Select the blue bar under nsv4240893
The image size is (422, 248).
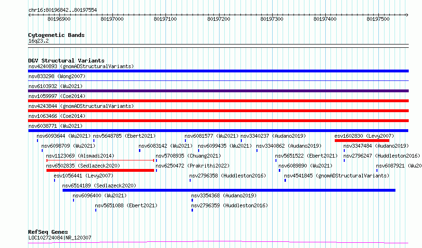[x=218, y=71]
